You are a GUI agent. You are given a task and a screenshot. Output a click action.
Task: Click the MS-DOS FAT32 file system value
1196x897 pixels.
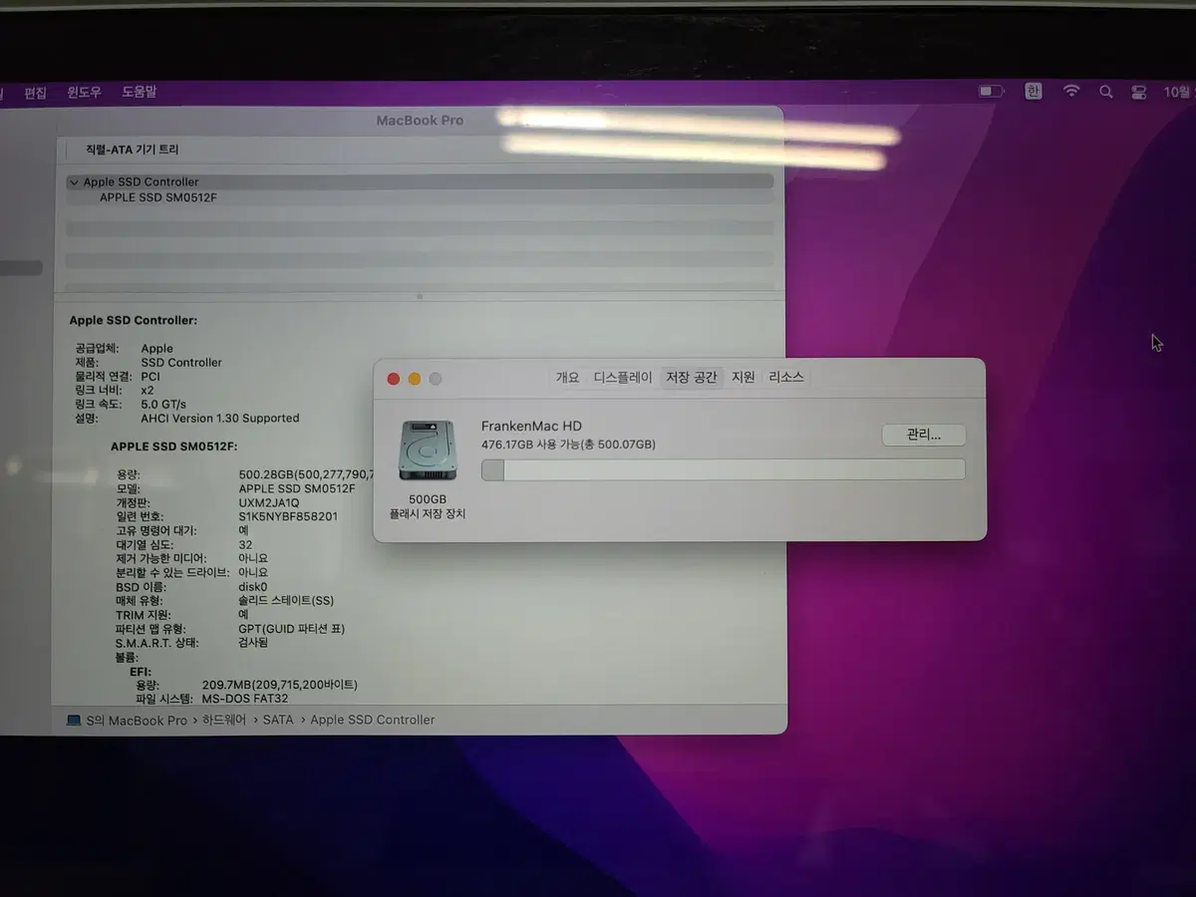(x=245, y=699)
